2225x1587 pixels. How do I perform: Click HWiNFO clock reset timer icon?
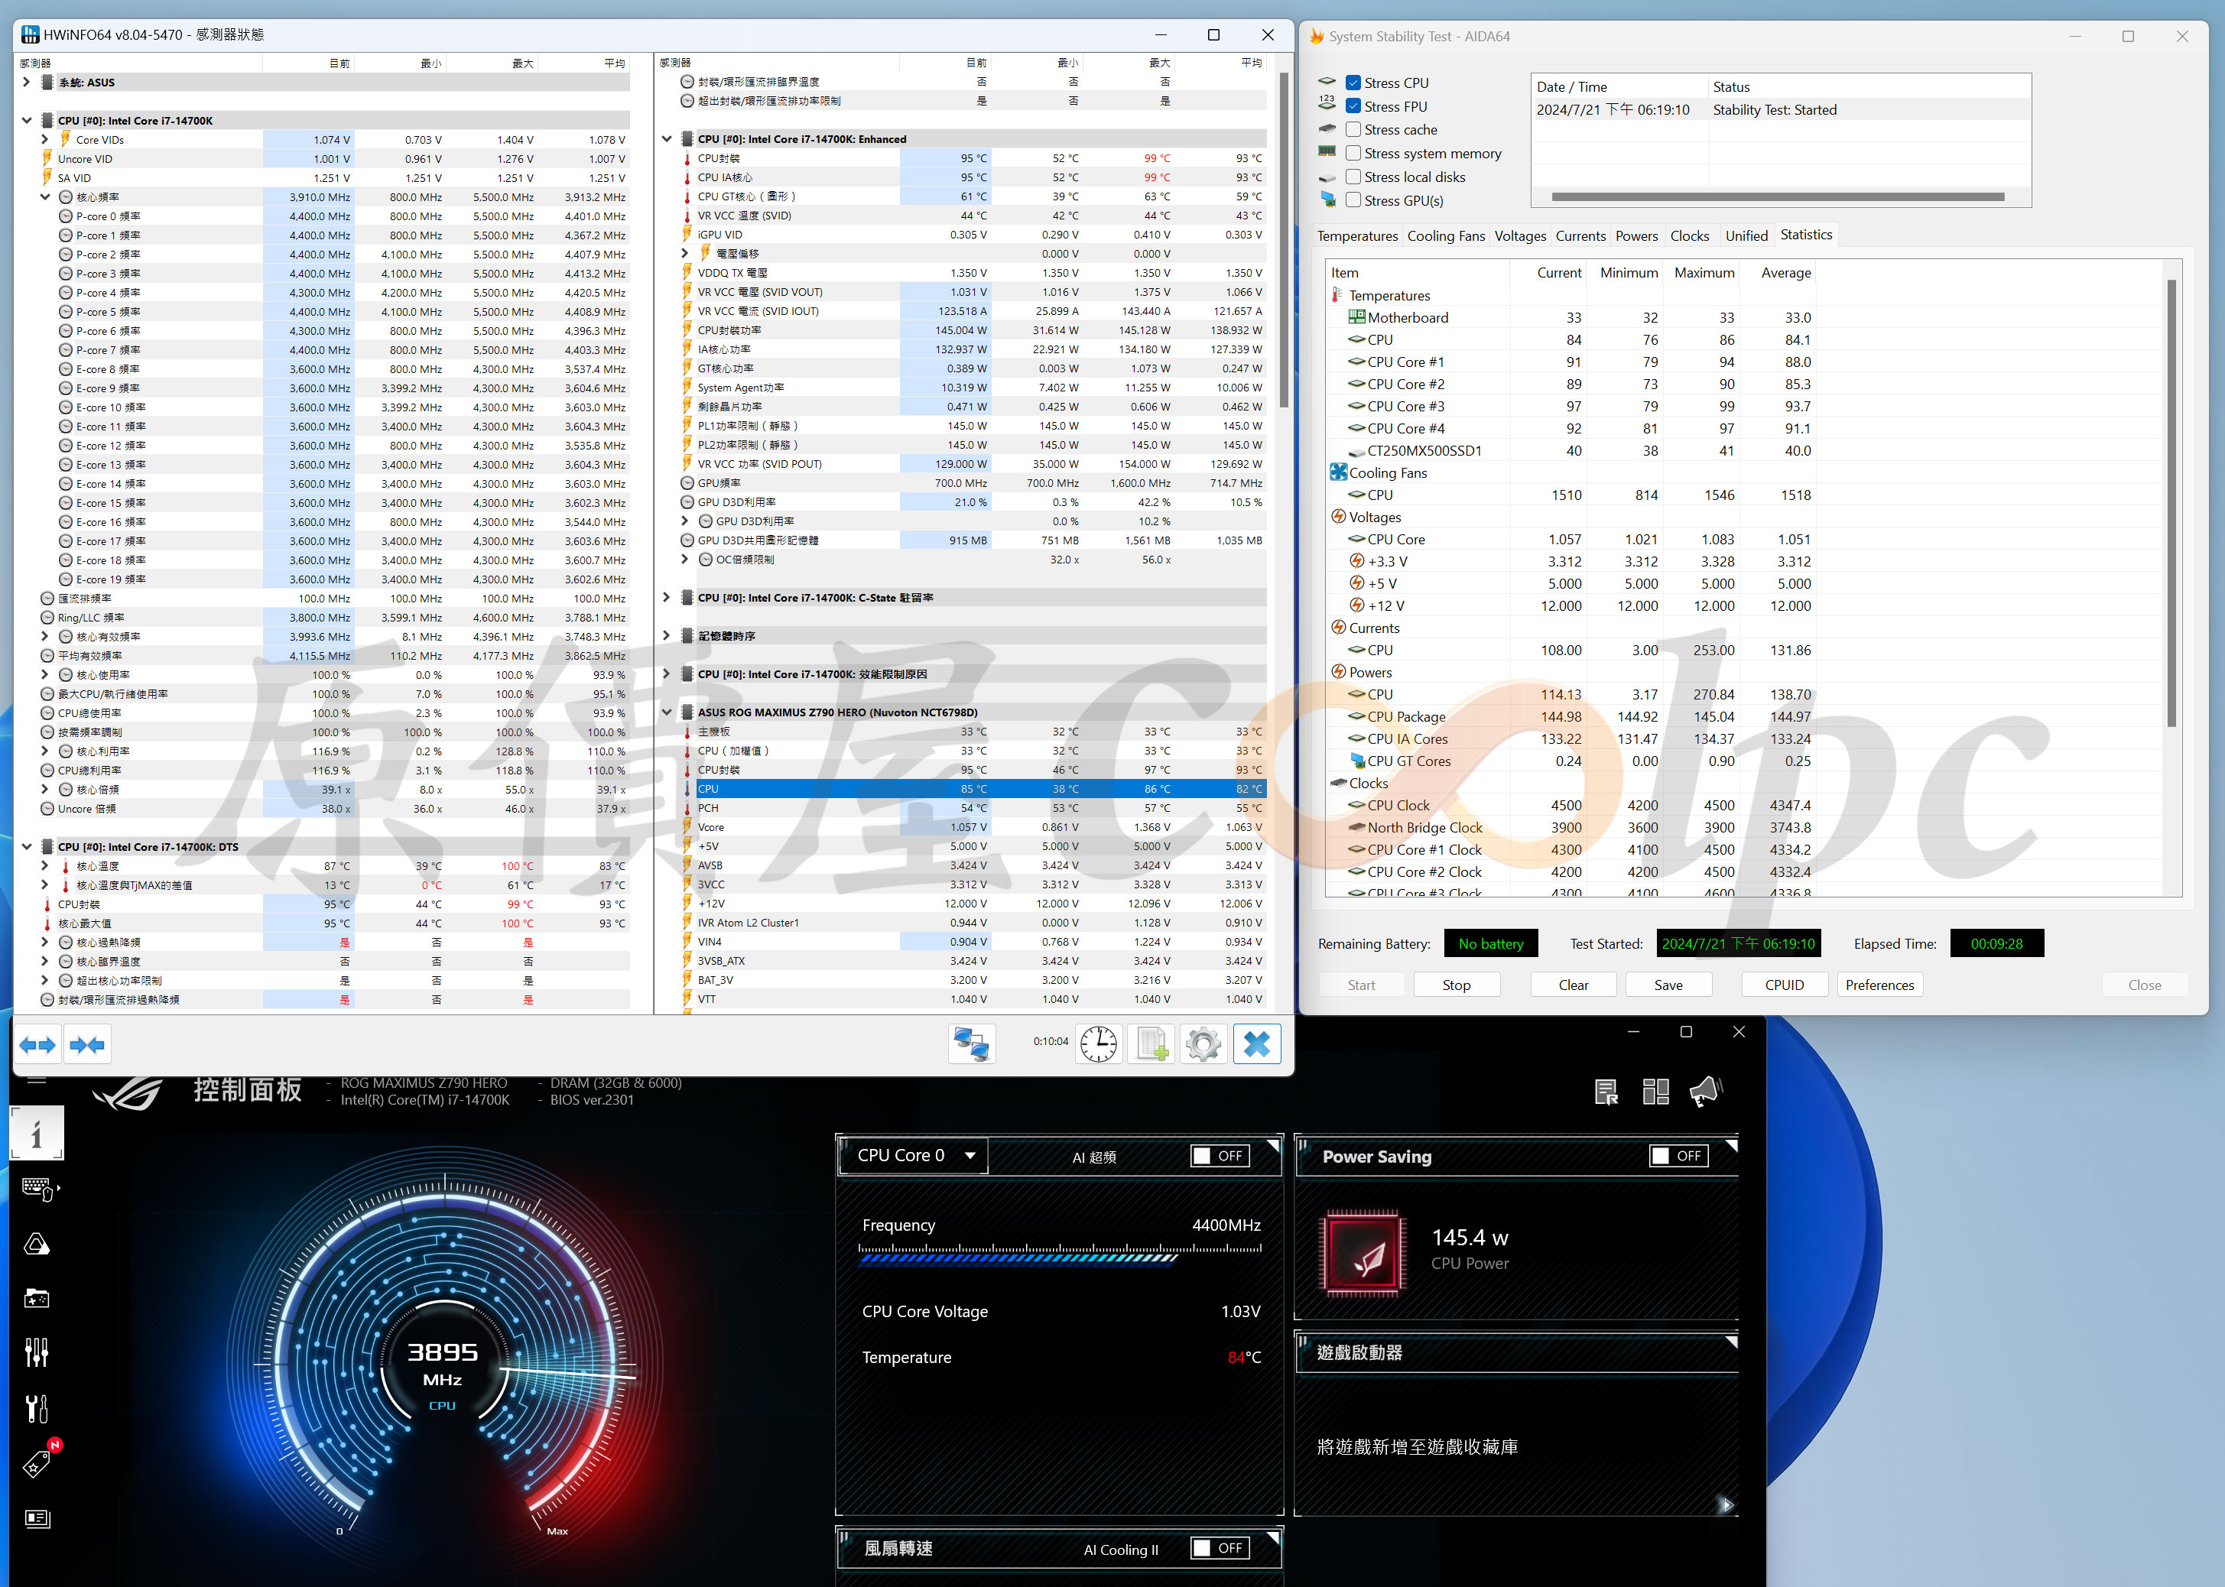click(1098, 1043)
